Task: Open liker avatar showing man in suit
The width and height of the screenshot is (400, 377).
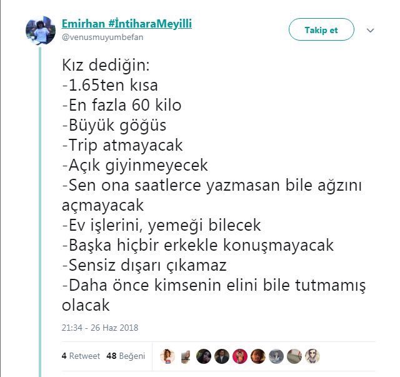Action: pos(222,356)
